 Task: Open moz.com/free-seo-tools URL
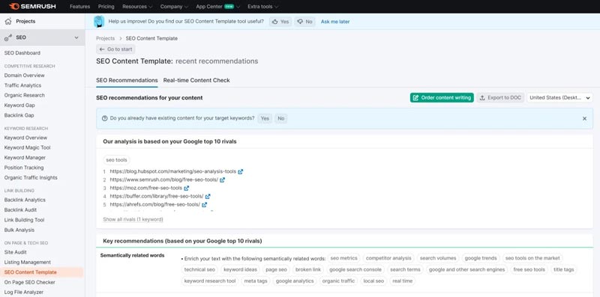(x=145, y=189)
